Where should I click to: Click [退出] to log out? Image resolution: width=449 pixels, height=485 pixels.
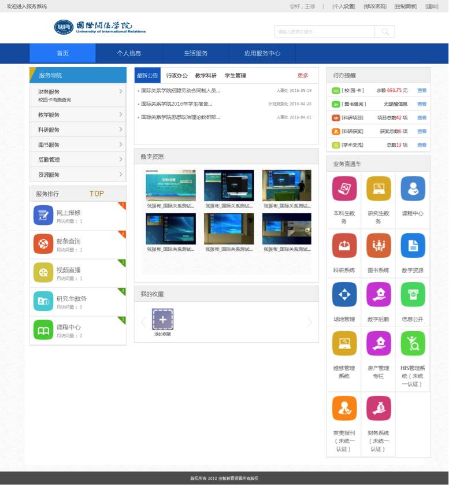point(432,6)
